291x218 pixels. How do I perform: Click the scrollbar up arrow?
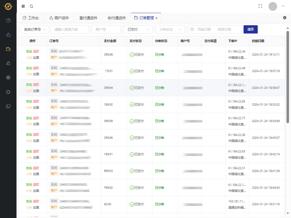288,28
